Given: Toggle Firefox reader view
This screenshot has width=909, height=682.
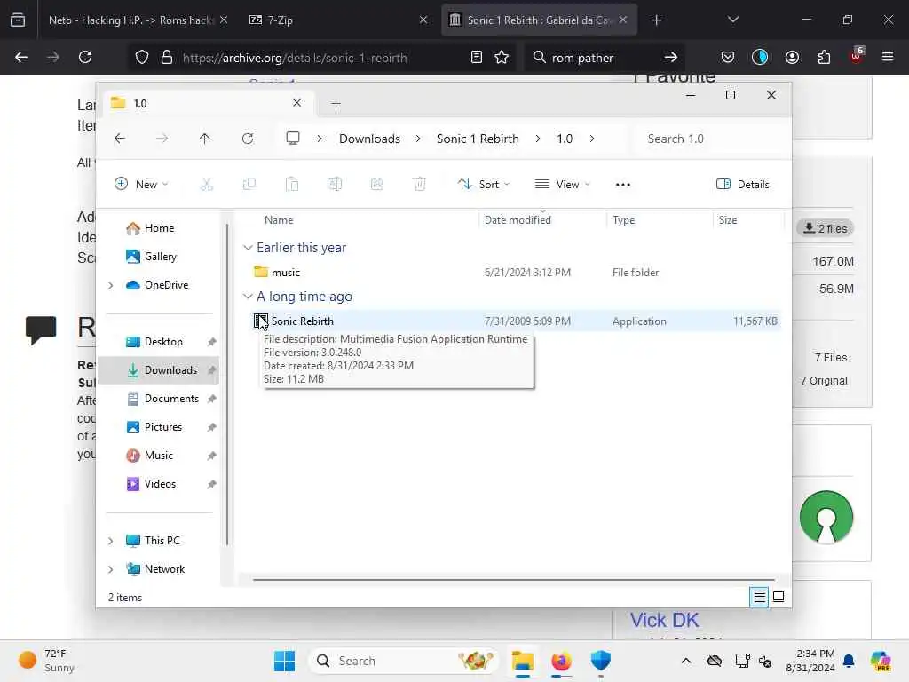Looking at the screenshot, I should tap(476, 58).
